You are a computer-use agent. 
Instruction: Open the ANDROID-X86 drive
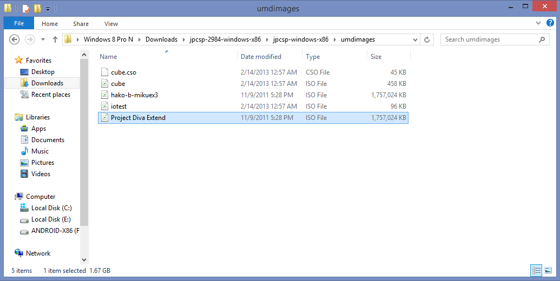(x=55, y=231)
